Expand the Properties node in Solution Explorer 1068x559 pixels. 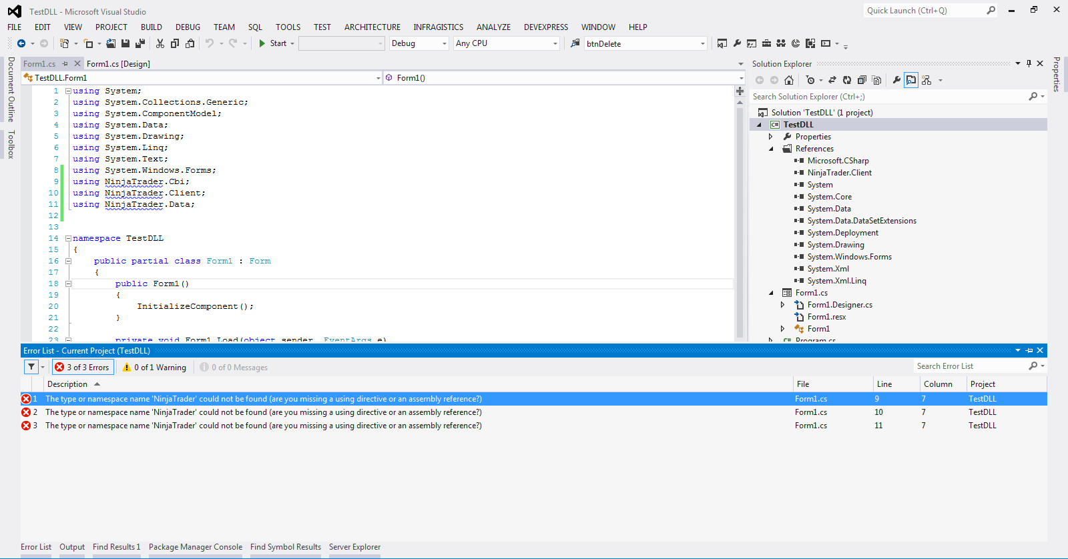point(771,137)
